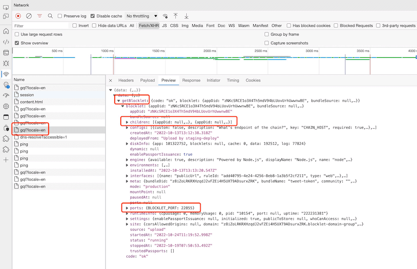Select the session request row
Screen dimensions: 417x269
tap(27, 95)
